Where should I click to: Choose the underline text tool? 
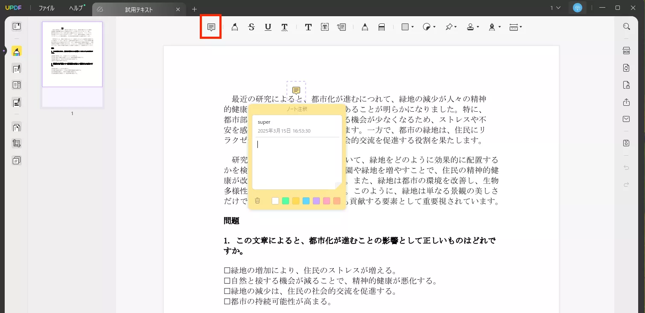coord(268,27)
